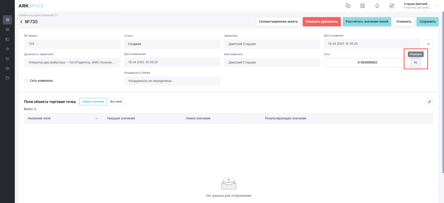This screenshot has width=444, height=203.
Task: Collapse request details with double-chevron button
Action: (x=428, y=44)
